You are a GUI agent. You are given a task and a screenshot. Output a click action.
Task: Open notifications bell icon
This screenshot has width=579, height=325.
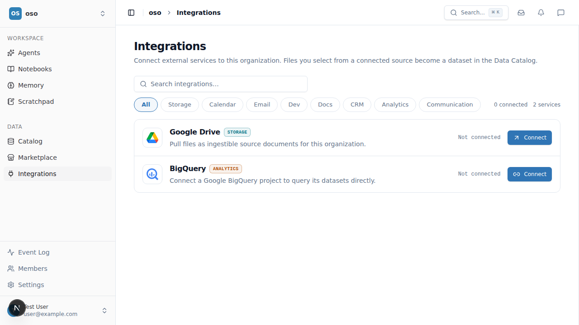[541, 13]
